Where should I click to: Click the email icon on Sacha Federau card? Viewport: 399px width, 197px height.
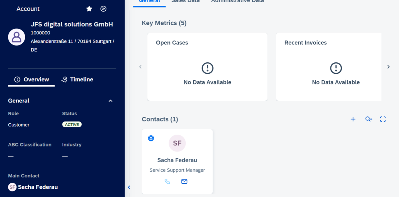(184, 182)
